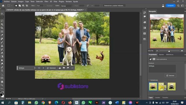Expand the status bar info arrow

pos(43,99)
